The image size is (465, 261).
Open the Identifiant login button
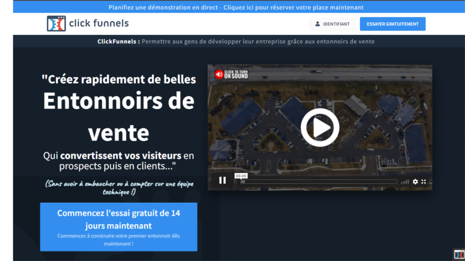[x=332, y=24]
